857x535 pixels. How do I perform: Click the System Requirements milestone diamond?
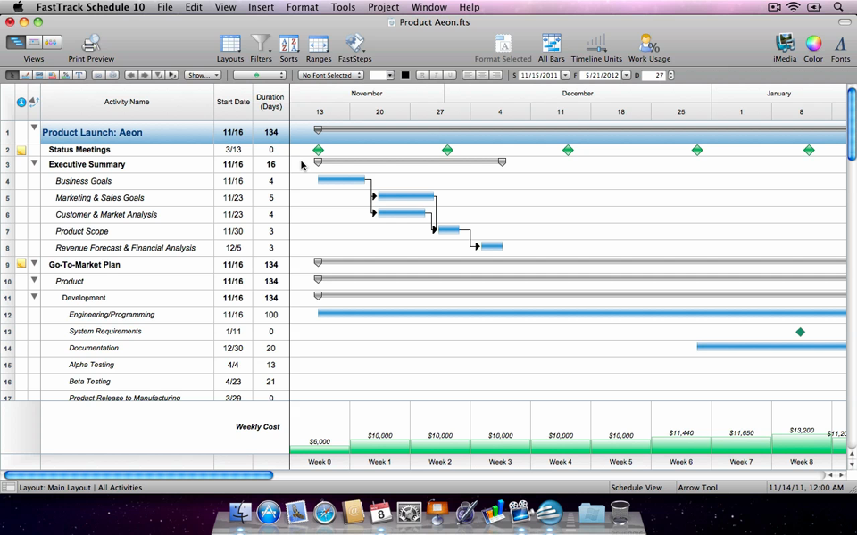800,332
